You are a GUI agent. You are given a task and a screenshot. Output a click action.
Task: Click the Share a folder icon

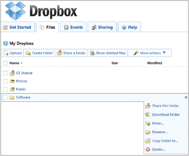59,53
